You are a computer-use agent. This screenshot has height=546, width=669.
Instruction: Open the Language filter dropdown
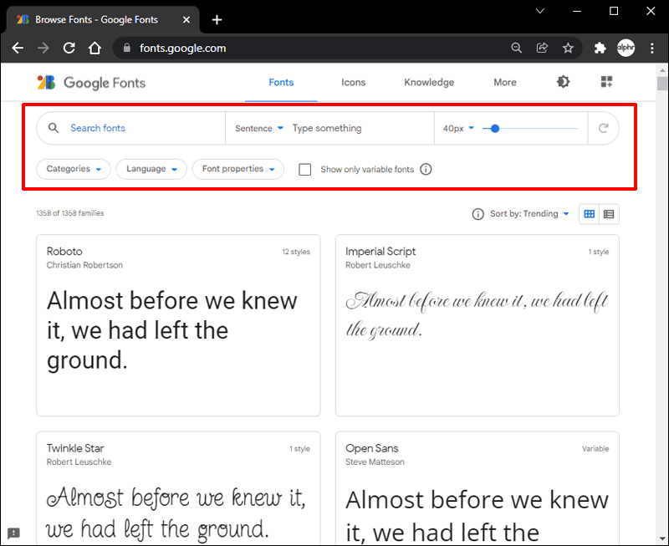point(151,169)
